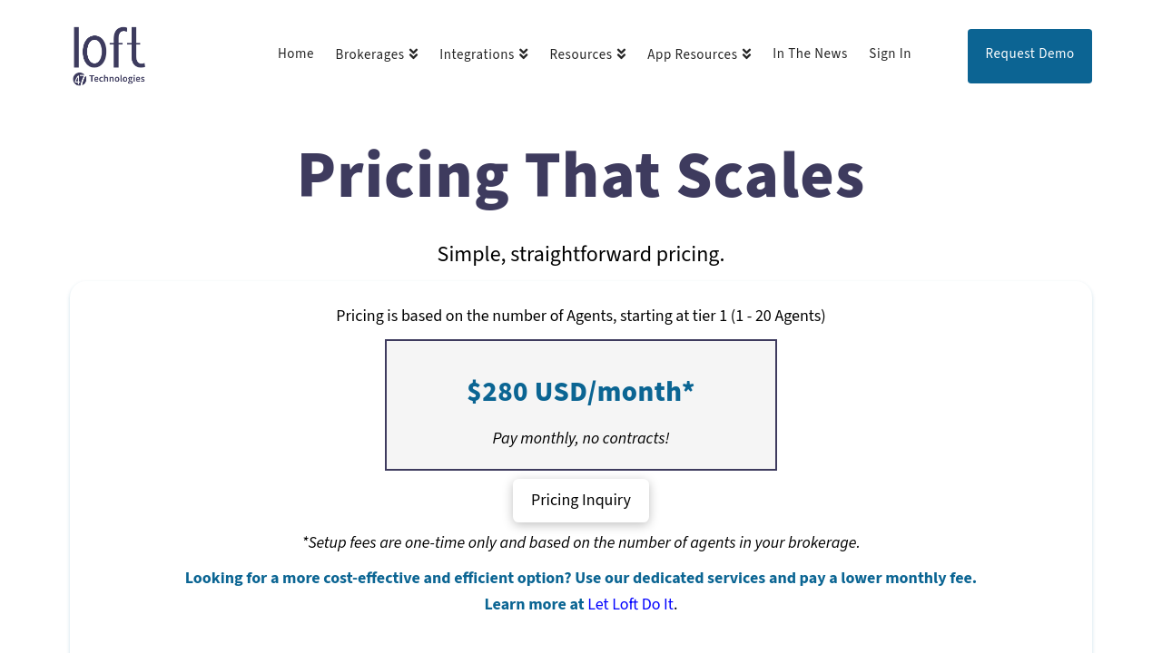This screenshot has height=653, width=1162.
Task: Click the double-chevron icon beside Brokerages
Action: coord(413,54)
